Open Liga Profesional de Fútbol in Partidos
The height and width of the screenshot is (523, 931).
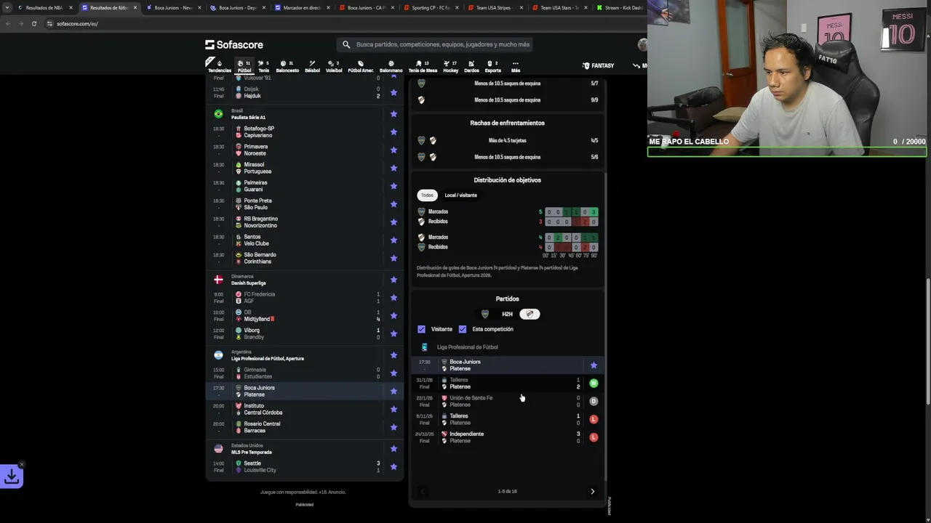pos(467,347)
